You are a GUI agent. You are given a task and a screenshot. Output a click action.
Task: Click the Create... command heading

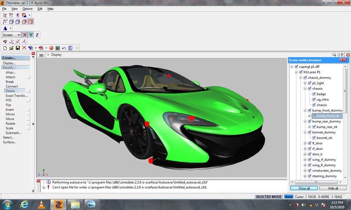(15, 58)
